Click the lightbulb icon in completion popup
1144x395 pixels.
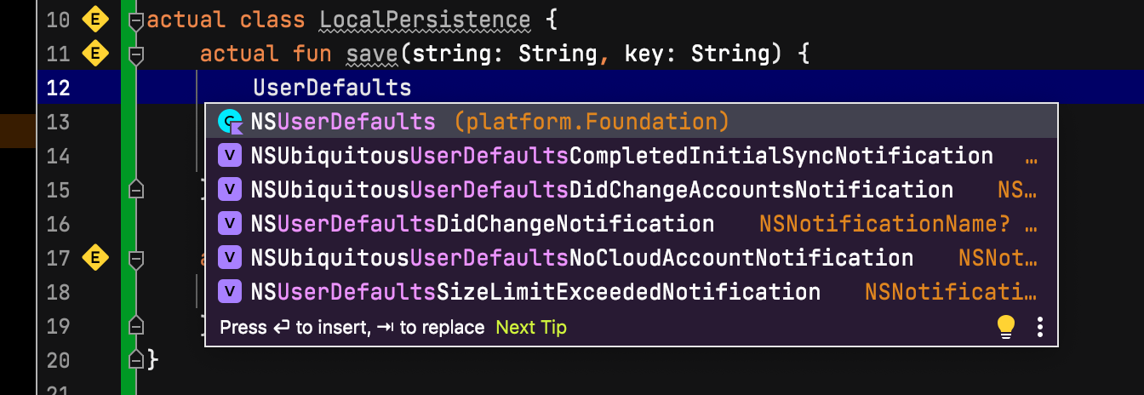coord(1007,327)
